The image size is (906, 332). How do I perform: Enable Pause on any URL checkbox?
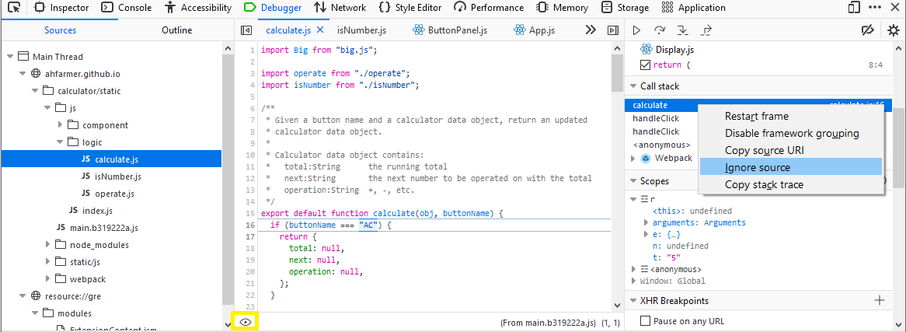pos(645,321)
